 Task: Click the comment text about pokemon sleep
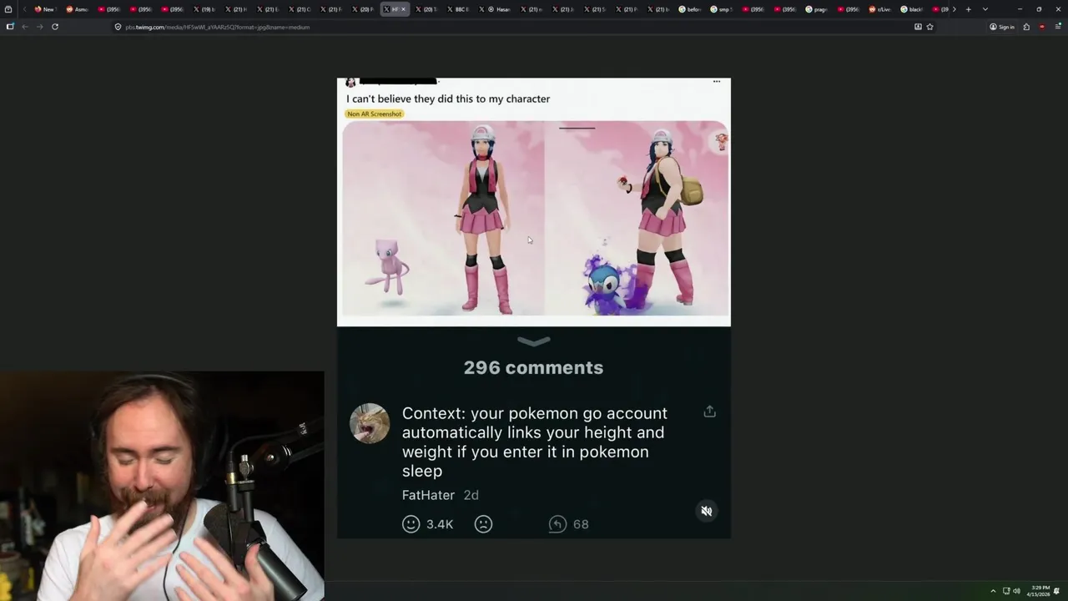point(534,442)
